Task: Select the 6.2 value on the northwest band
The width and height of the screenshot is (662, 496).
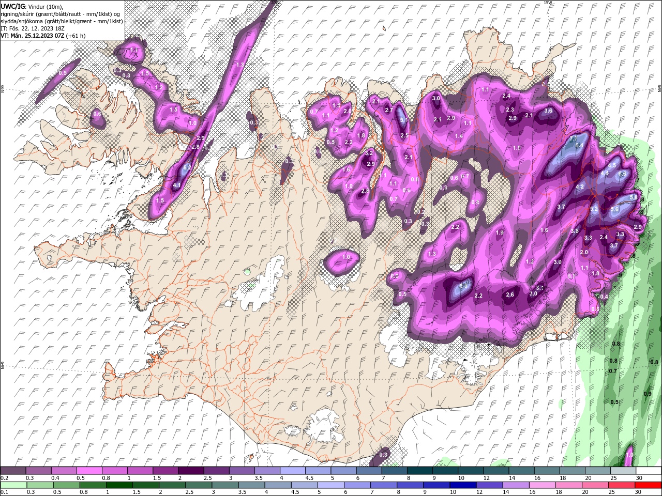Action: (187, 167)
